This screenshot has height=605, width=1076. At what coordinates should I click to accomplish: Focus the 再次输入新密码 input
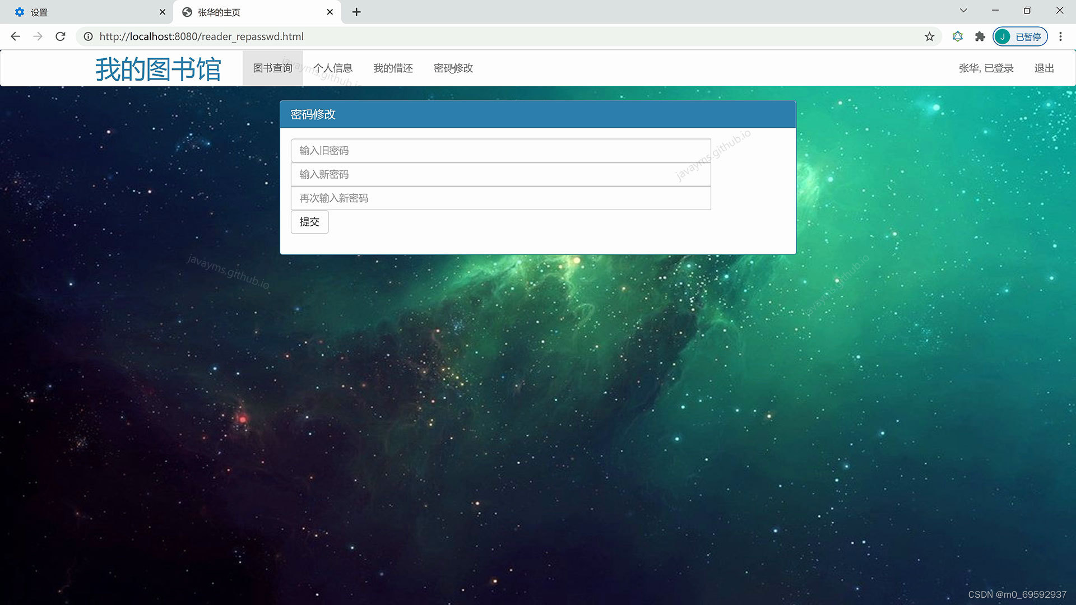[500, 198]
